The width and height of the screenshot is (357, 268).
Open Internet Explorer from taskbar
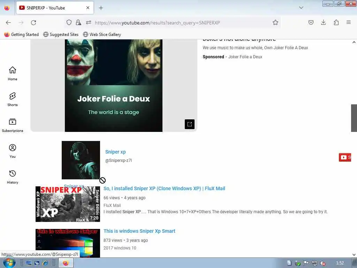45,263
